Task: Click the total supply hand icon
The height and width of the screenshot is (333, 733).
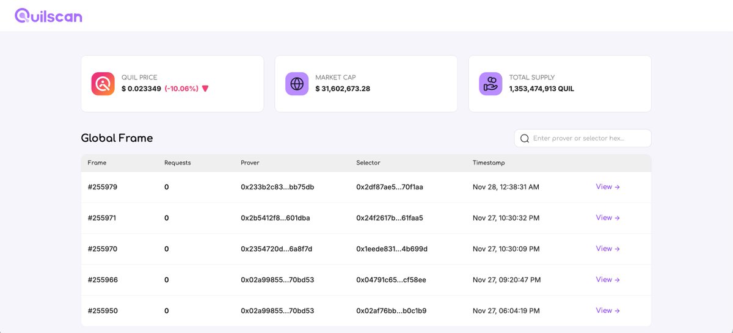Action: point(490,84)
